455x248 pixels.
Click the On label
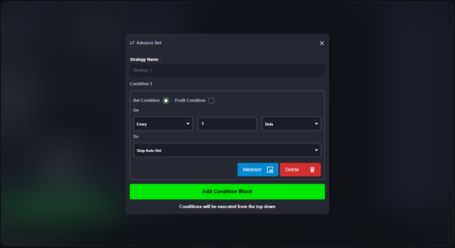click(x=136, y=110)
